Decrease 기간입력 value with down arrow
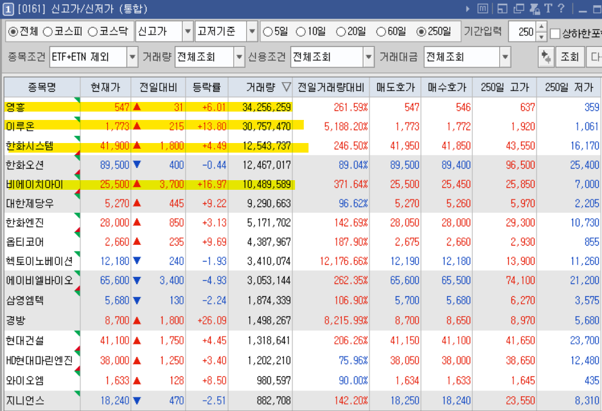The width and height of the screenshot is (602, 411). point(541,37)
